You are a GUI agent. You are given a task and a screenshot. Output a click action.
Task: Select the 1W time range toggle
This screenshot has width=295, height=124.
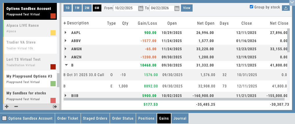click(77, 8)
